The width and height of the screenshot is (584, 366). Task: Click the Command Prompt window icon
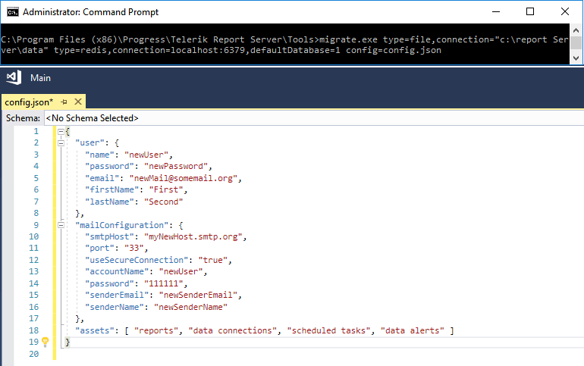click(x=12, y=12)
